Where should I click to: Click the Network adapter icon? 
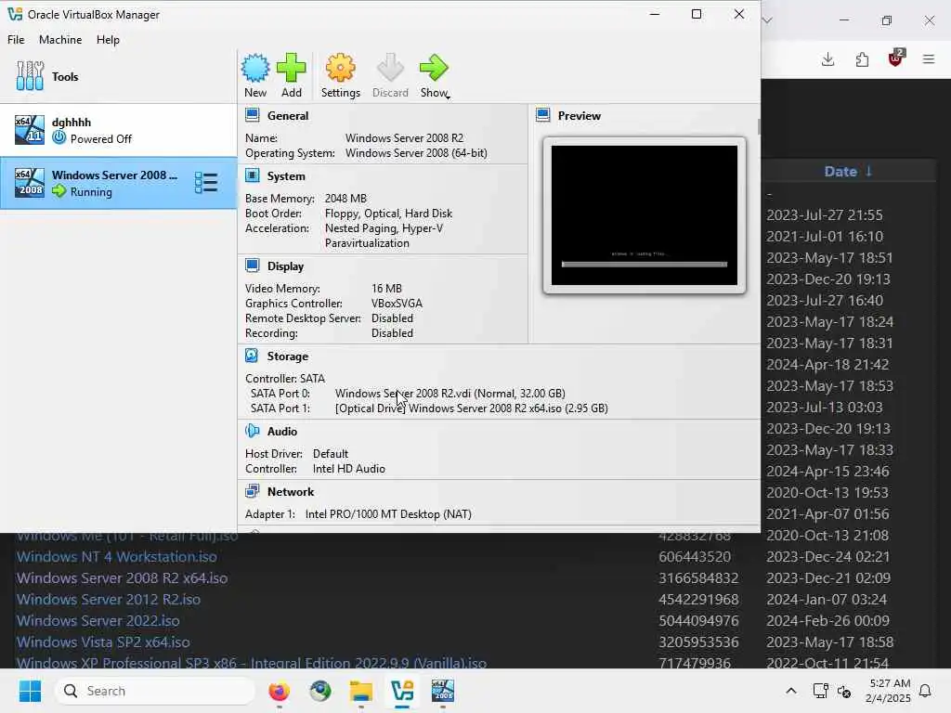pos(253,491)
